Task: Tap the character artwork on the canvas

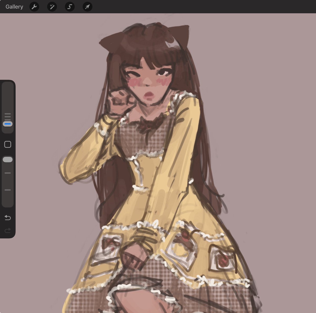Action: tap(150, 131)
